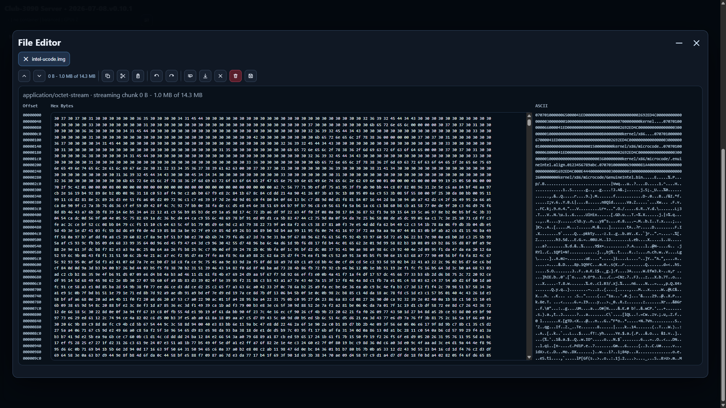Toggle word wrap icon in toolbar
726x408 pixels.
coord(190,76)
